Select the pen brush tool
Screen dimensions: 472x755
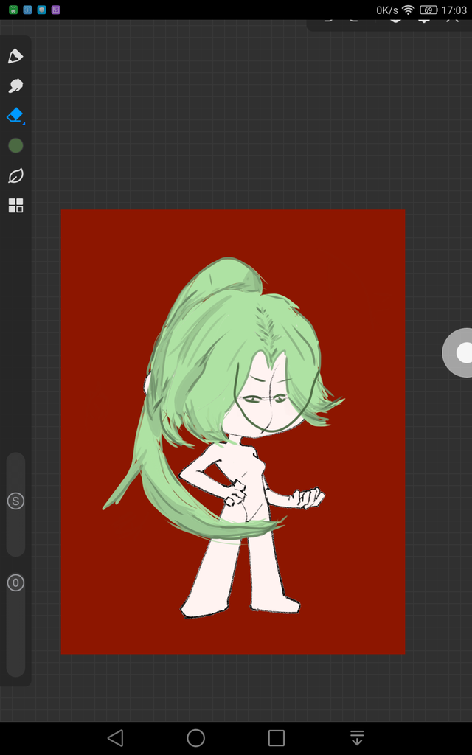coord(15,57)
